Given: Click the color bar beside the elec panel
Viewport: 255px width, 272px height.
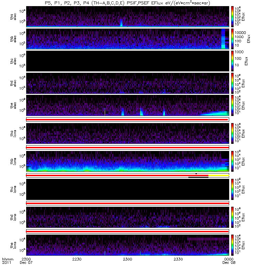Looking at the screenshot, I should tap(233, 105).
